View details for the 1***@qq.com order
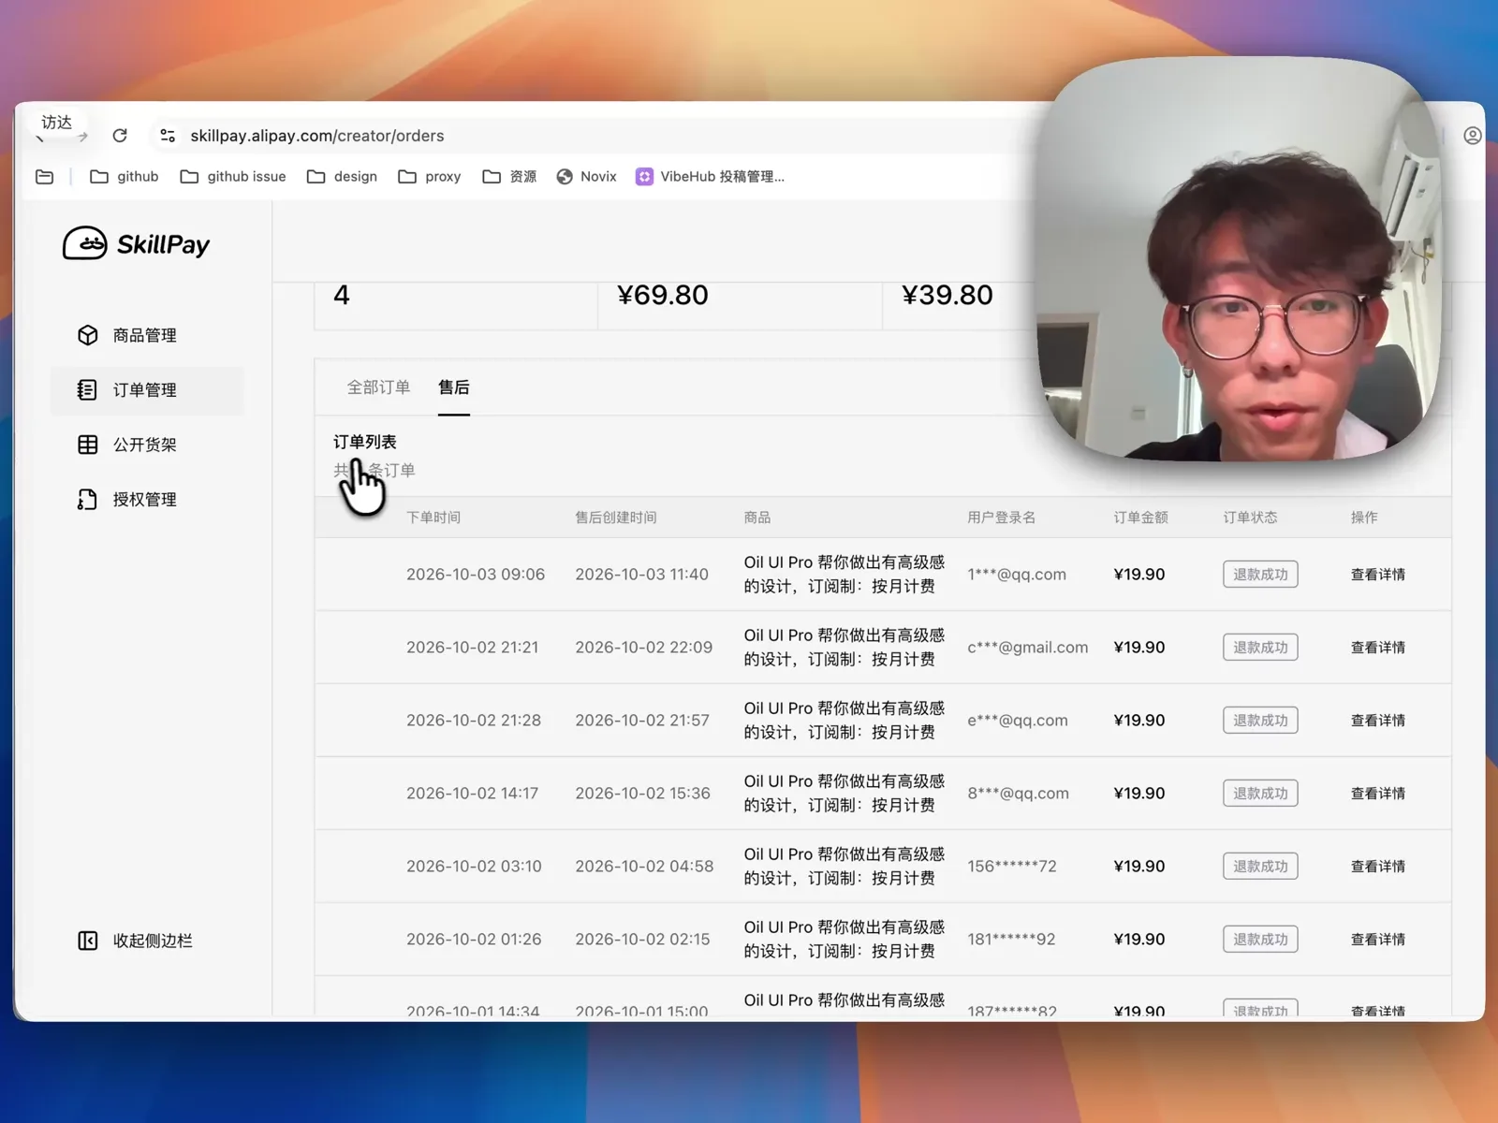Screen dimensions: 1498x1123 click(x=1377, y=575)
